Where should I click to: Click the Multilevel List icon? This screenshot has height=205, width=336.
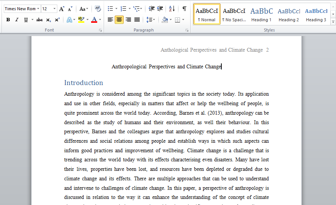[x=137, y=9]
